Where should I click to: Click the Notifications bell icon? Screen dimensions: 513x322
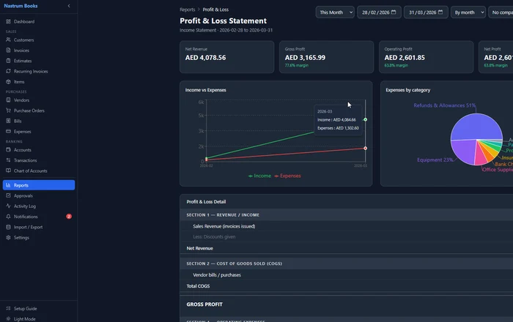click(x=8, y=217)
